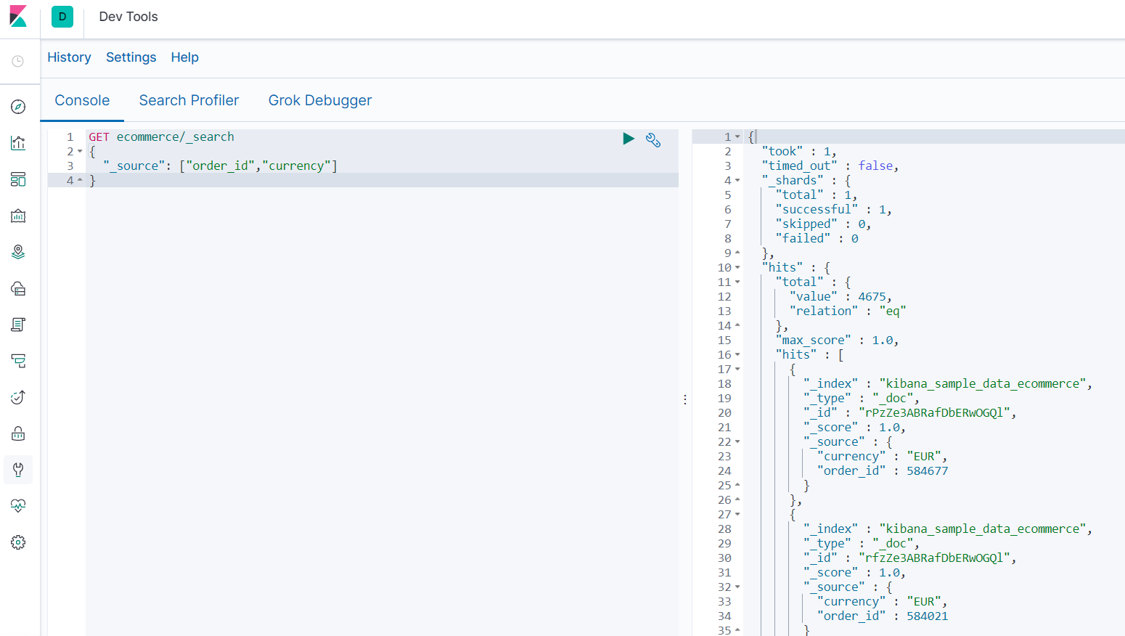Collapse first hit at line 17

(737, 369)
